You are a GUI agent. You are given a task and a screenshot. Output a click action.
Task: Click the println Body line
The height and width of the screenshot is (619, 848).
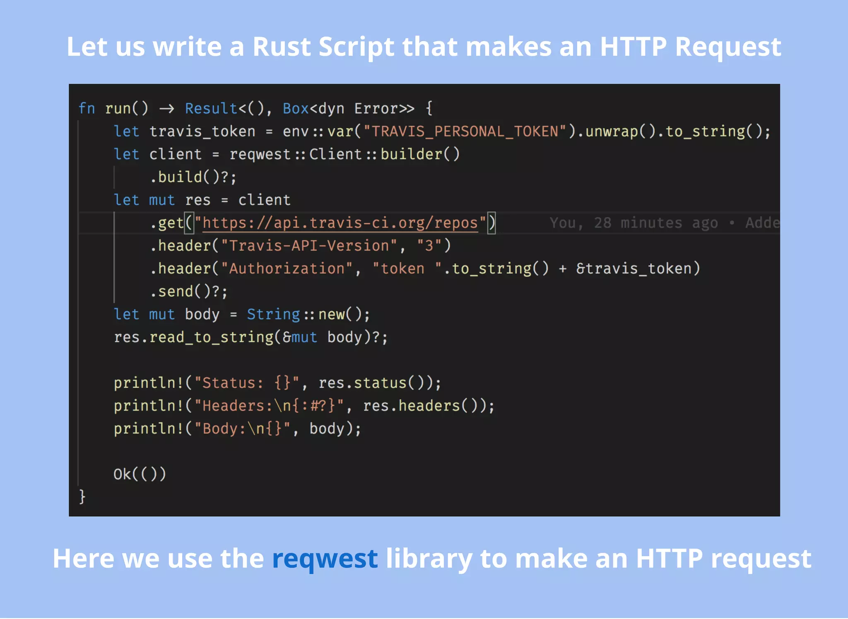(237, 428)
